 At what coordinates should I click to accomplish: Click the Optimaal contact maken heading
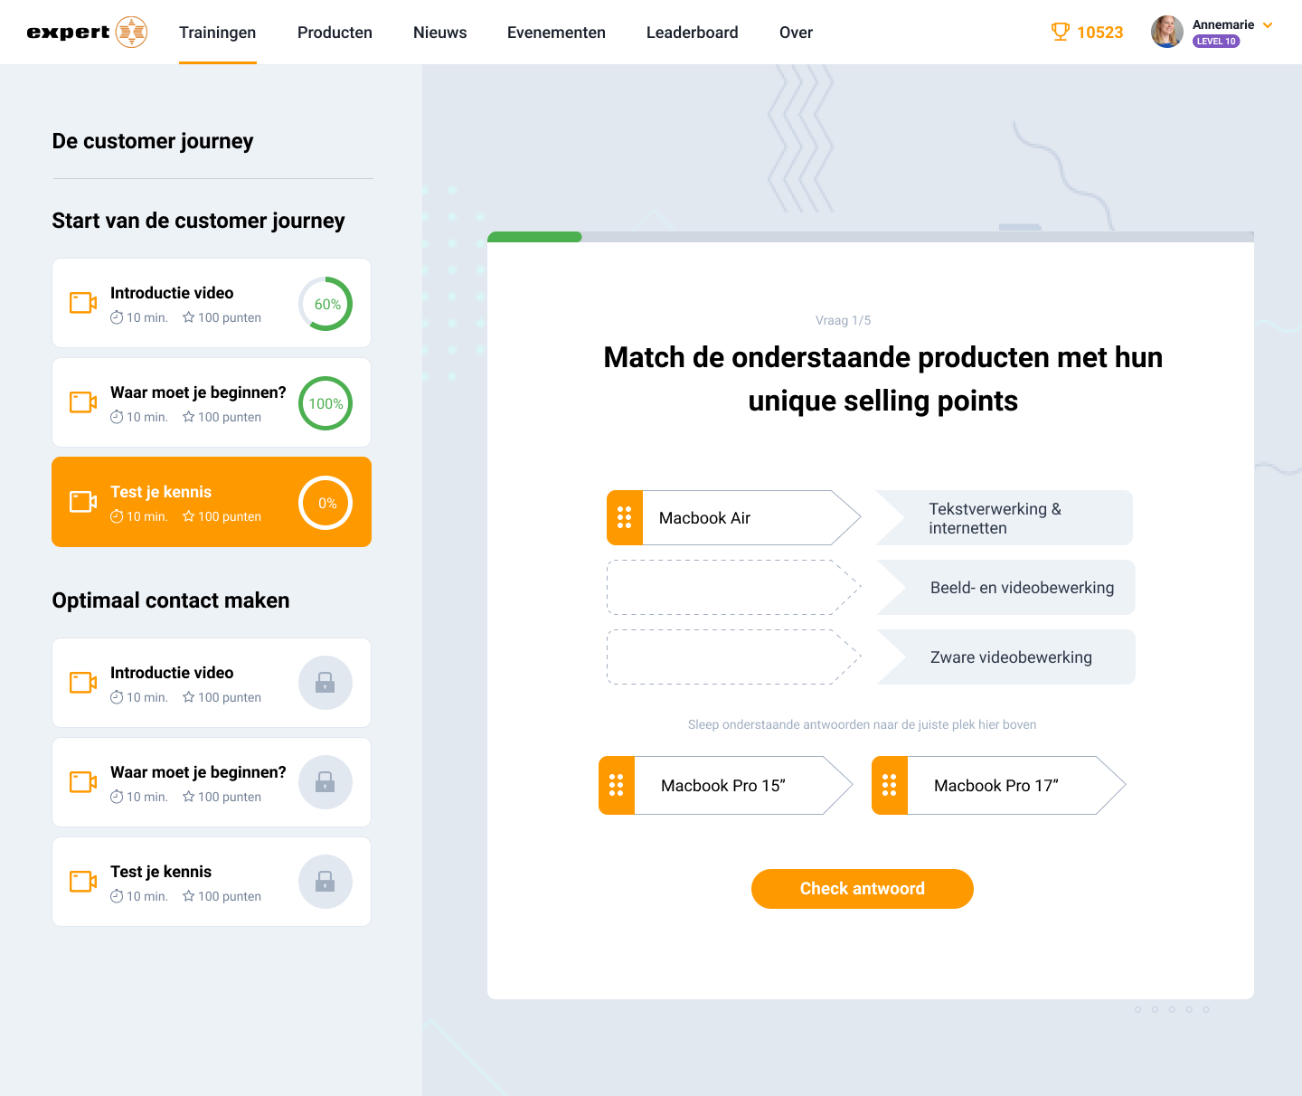click(x=171, y=600)
